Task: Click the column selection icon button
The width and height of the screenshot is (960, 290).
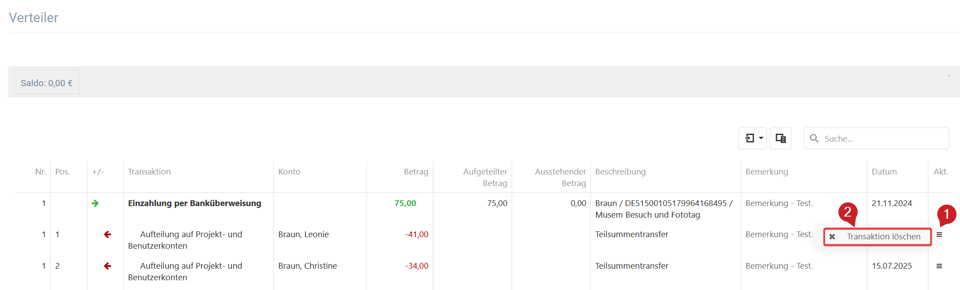Action: pos(781,139)
